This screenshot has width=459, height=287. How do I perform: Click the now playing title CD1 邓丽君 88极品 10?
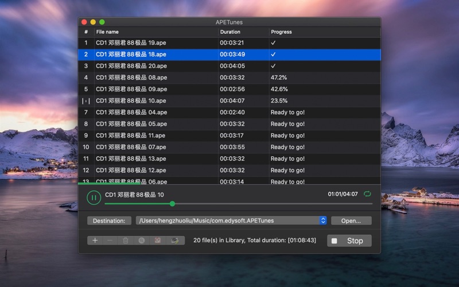point(134,195)
